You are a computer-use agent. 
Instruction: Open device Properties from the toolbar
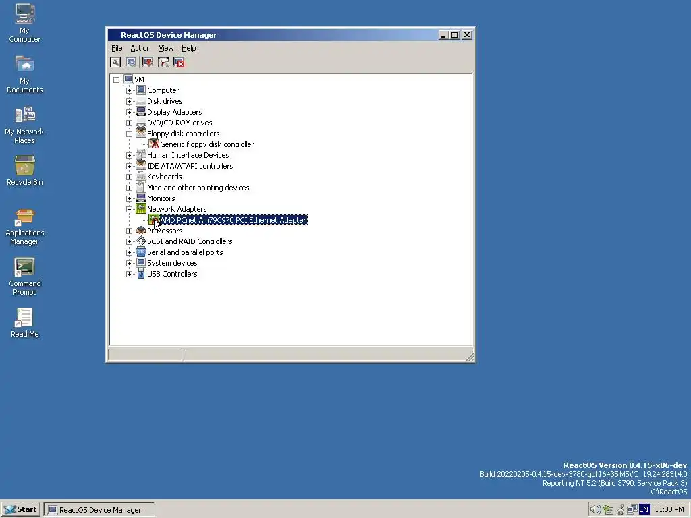pyautogui.click(x=115, y=63)
